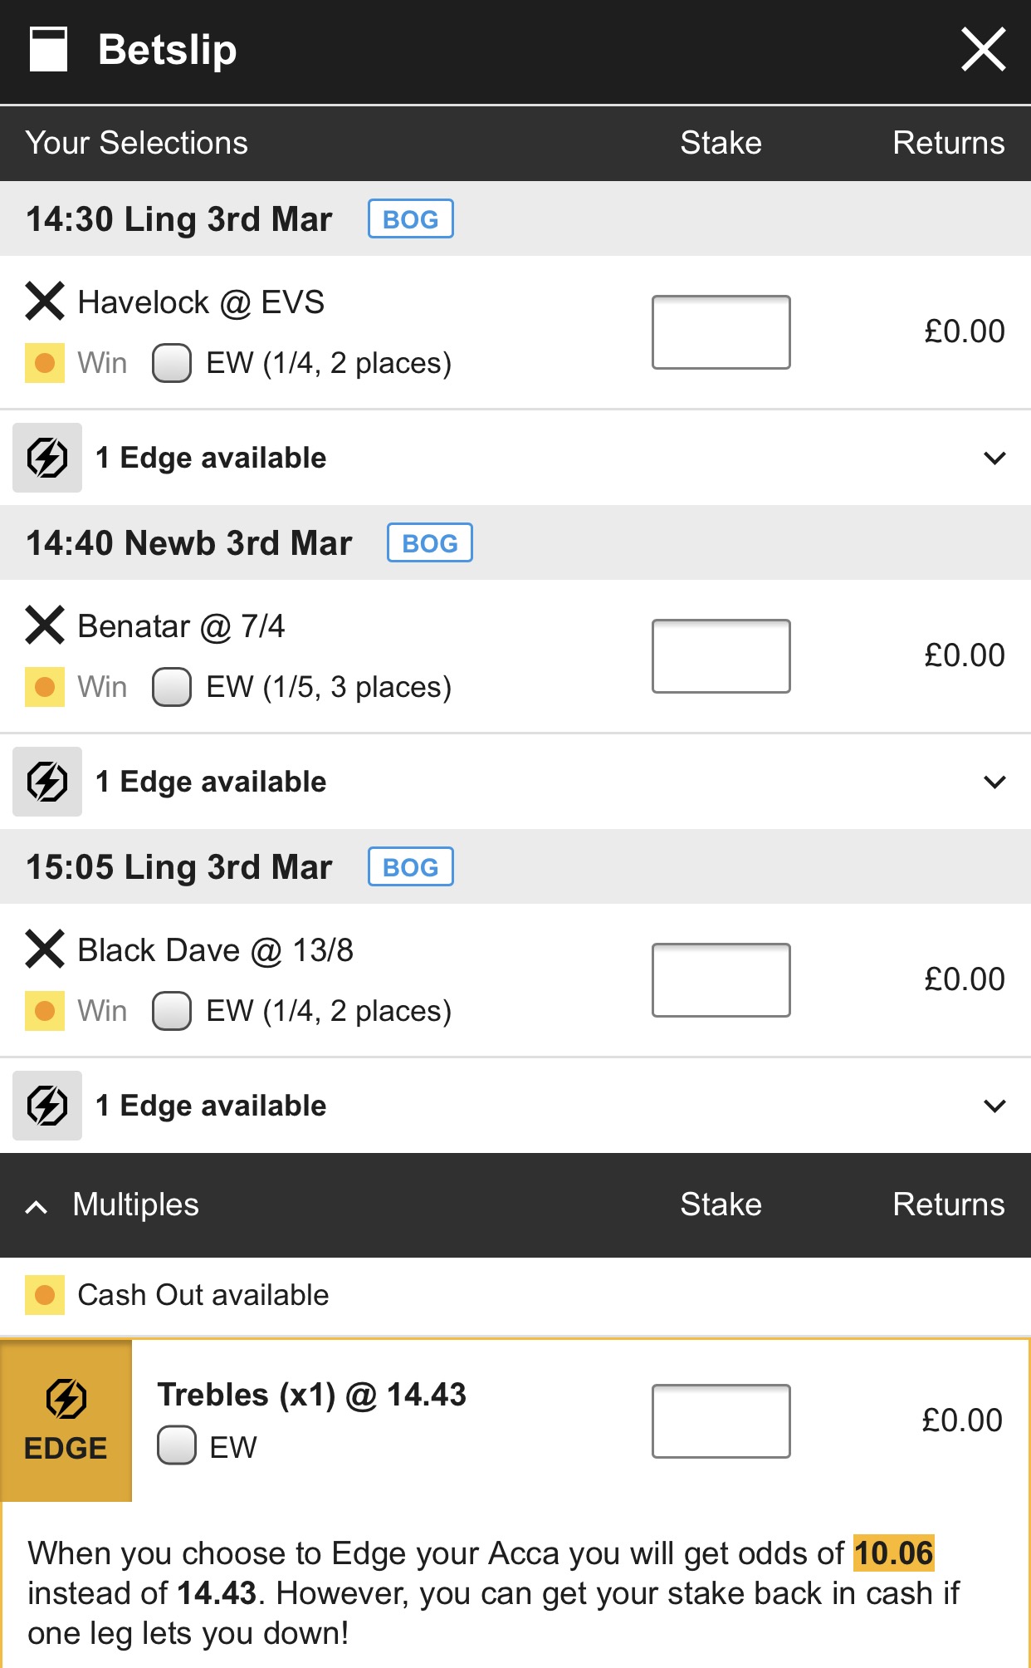Enable EW checkbox for Havelock
Viewport: 1031px width, 1668px height.
(x=172, y=363)
